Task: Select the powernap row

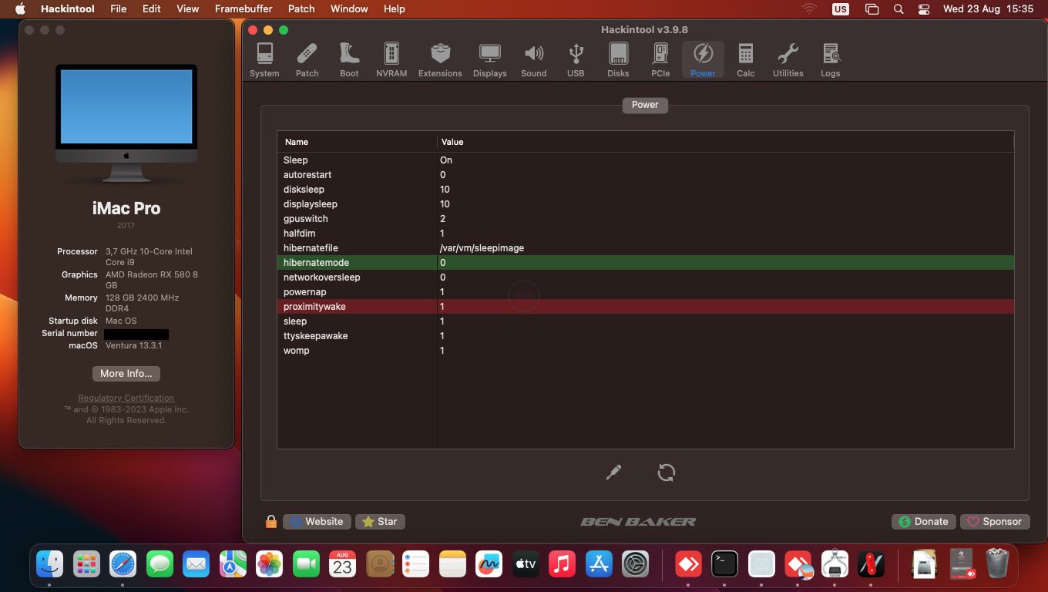Action: point(646,292)
